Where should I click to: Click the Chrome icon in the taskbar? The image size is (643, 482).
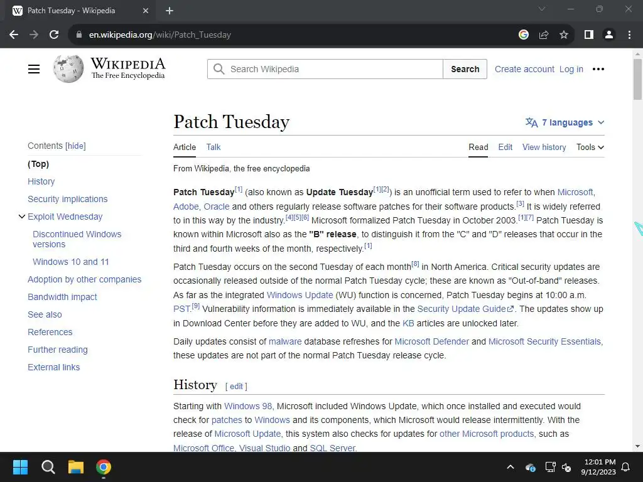tap(104, 467)
